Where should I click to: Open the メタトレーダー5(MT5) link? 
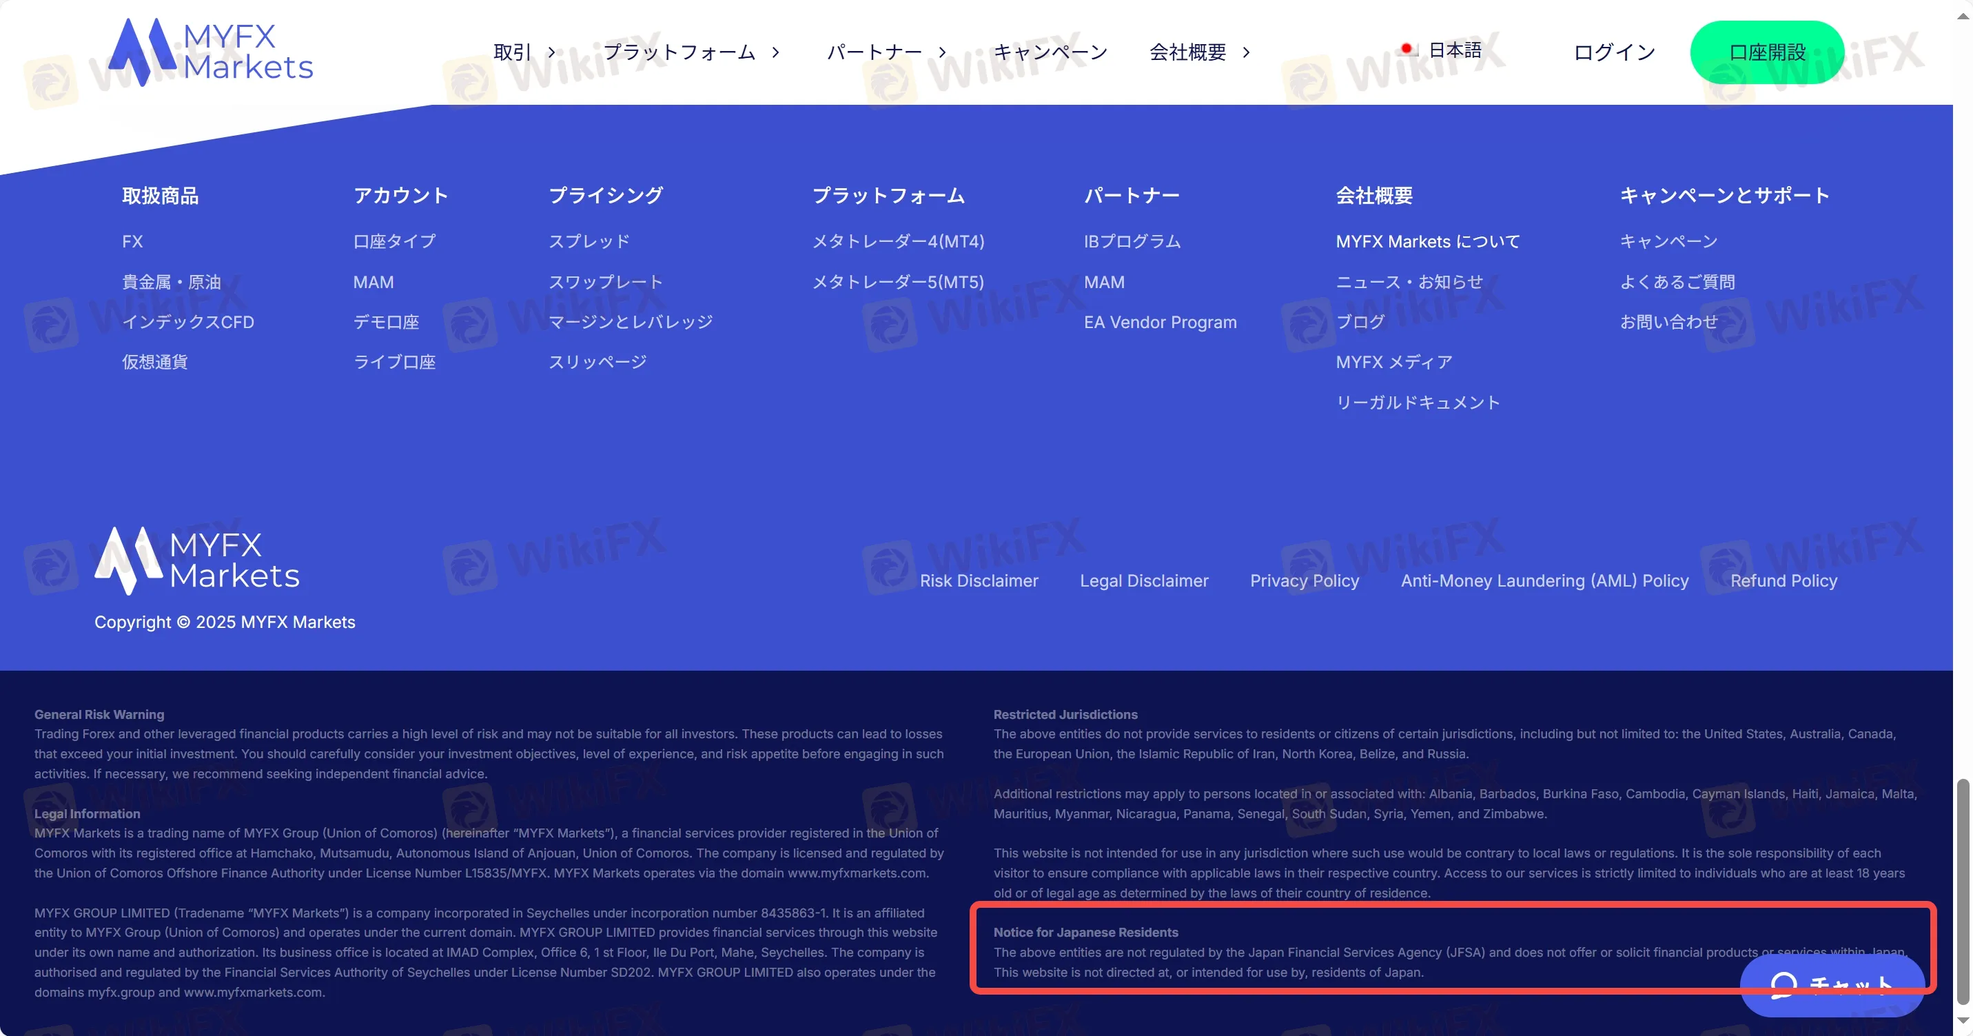click(899, 282)
